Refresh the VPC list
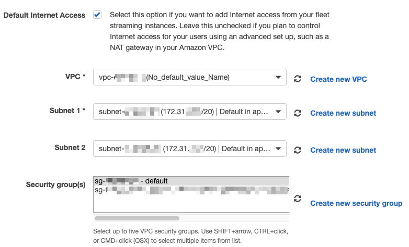The width and height of the screenshot is (409, 247). click(298, 79)
